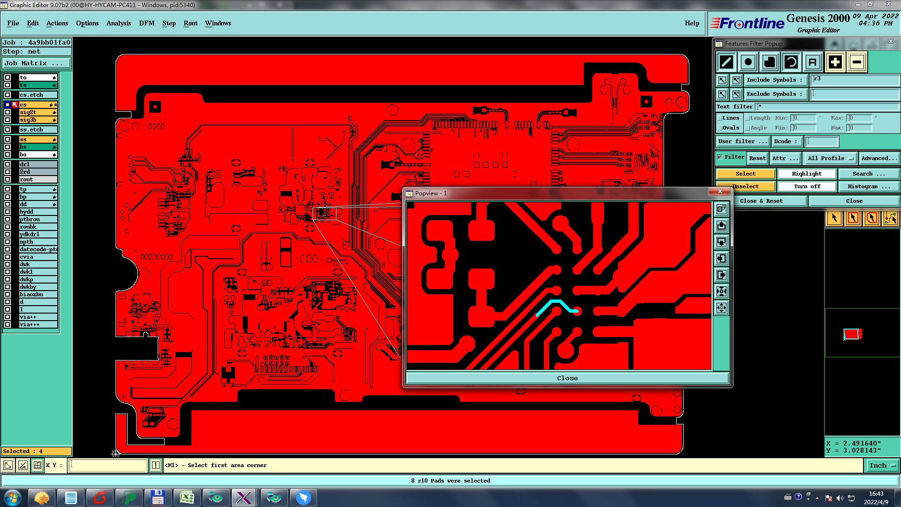
Task: Select the net selection arrow tool
Action: pos(890,218)
